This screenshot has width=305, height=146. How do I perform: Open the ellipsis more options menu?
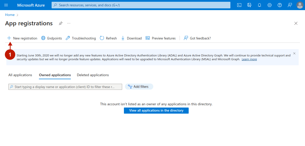[x=69, y=23]
